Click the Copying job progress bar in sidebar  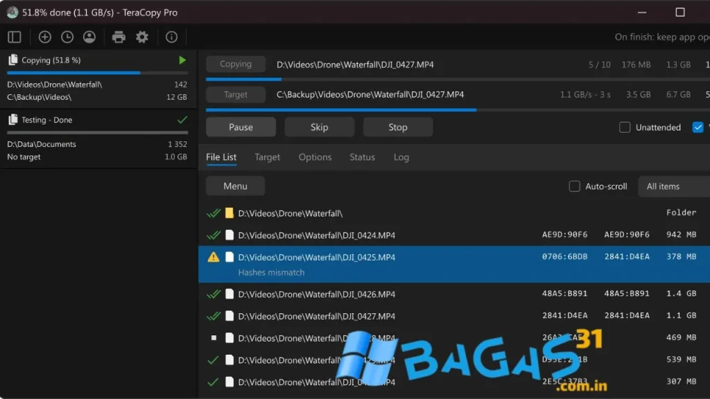click(97, 72)
